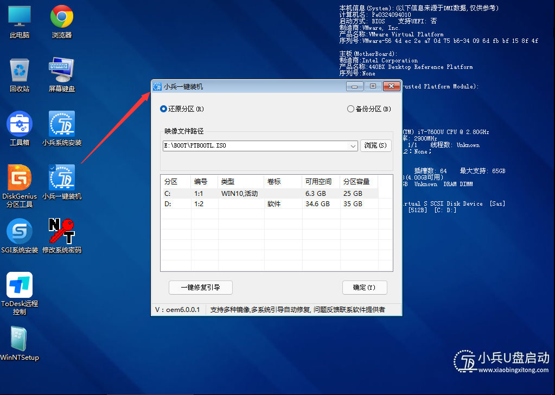This screenshot has height=395, width=555.
Task: Click the 类型 column header
Action: click(241, 182)
